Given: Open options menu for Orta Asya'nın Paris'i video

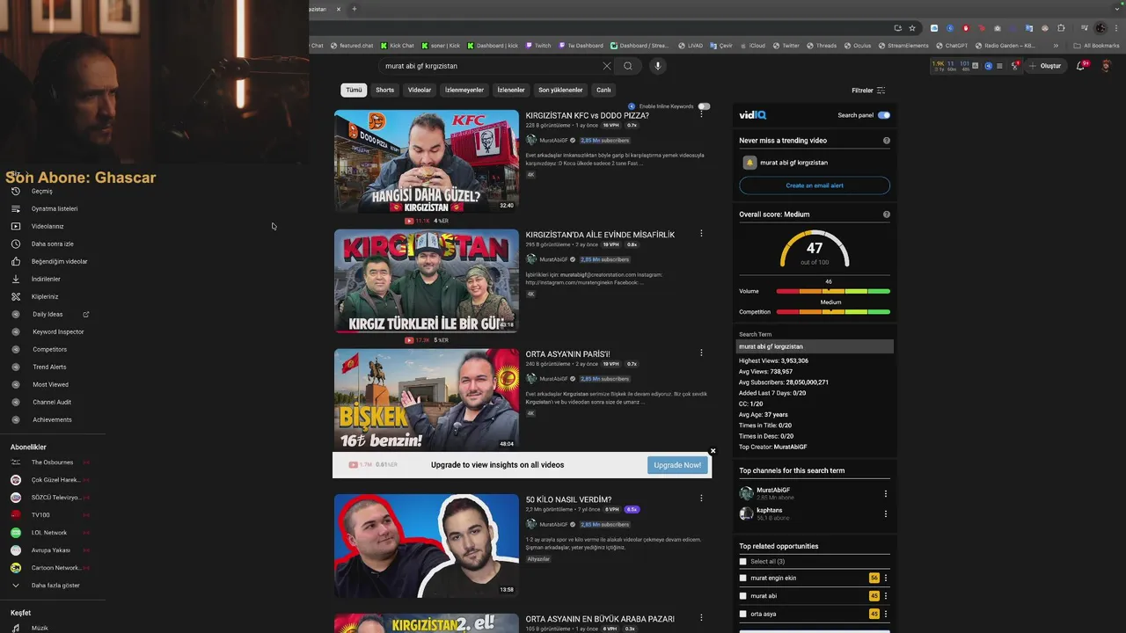Looking at the screenshot, I should [x=701, y=353].
